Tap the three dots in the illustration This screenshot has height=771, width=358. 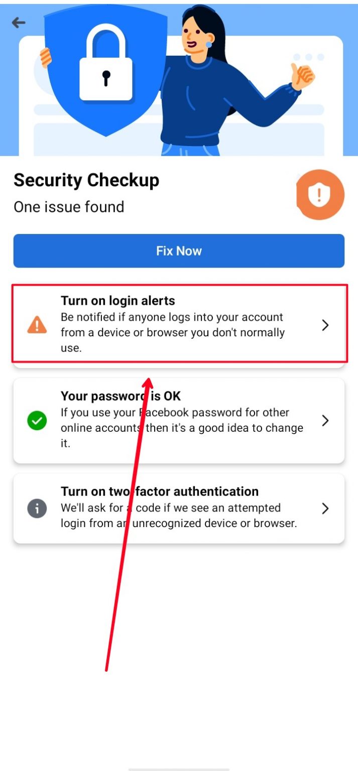[309, 57]
